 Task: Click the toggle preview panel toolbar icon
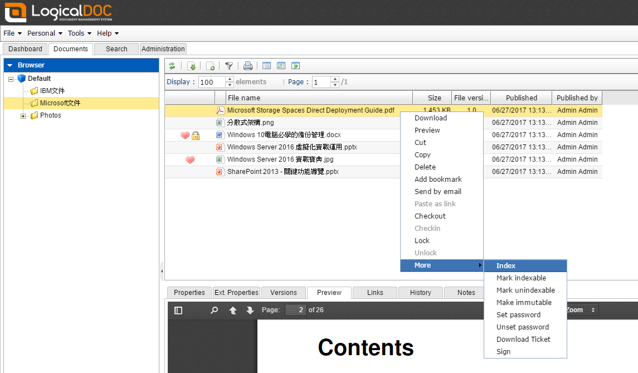point(295,66)
